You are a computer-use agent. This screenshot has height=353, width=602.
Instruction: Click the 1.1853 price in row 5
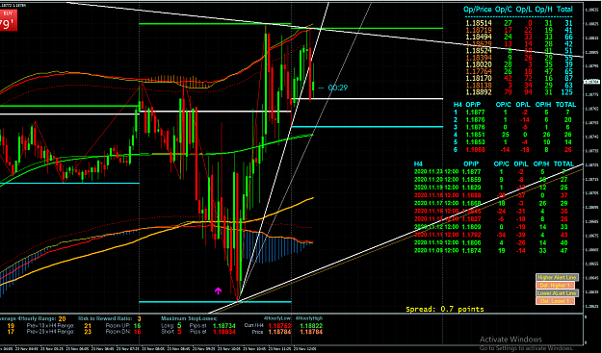(475, 142)
